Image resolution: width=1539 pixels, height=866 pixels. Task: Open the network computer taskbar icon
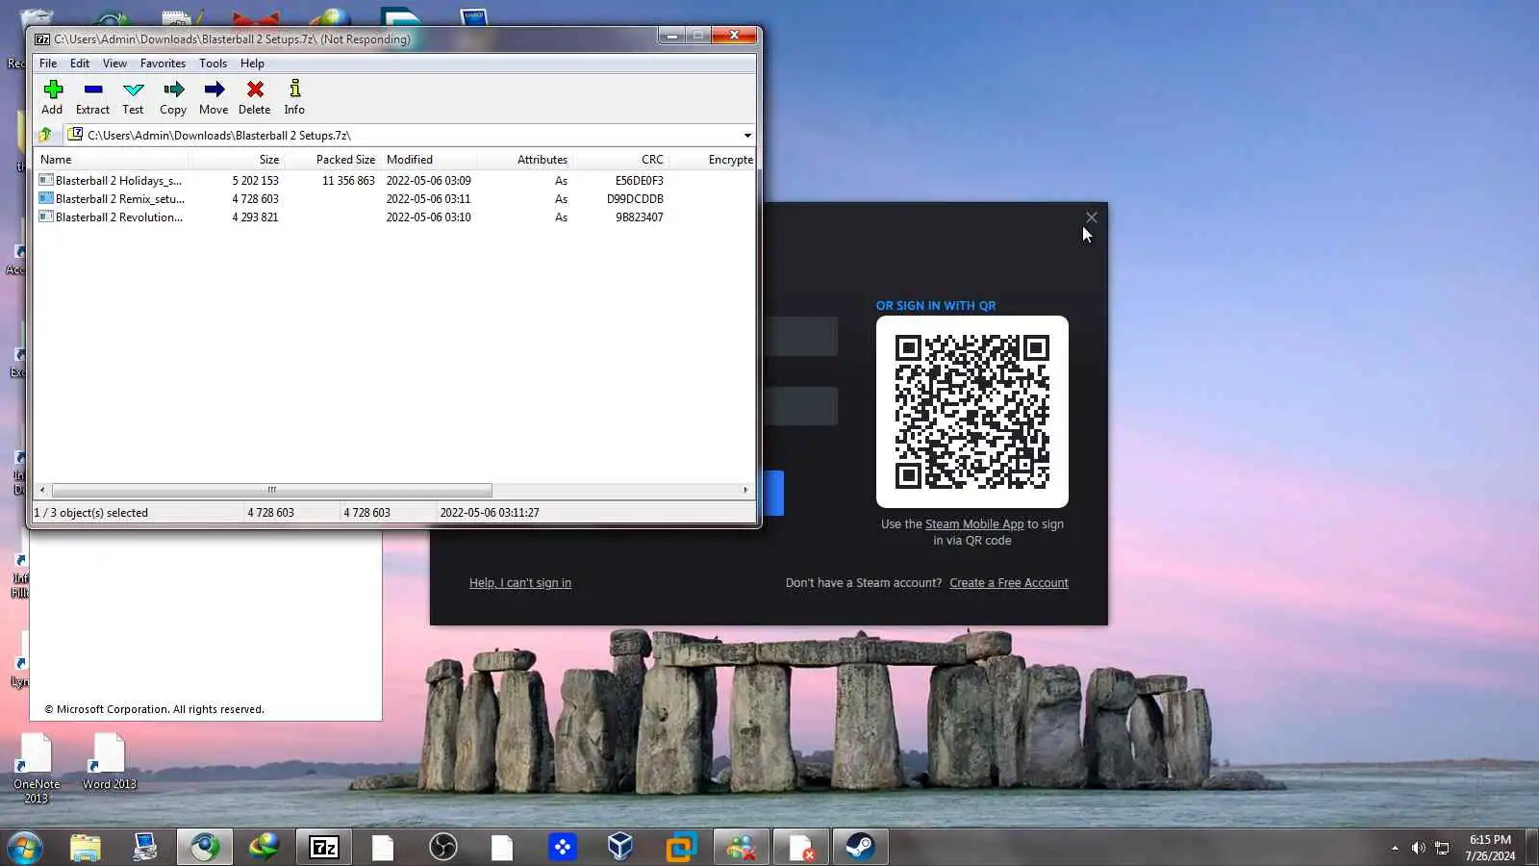pyautogui.click(x=144, y=847)
